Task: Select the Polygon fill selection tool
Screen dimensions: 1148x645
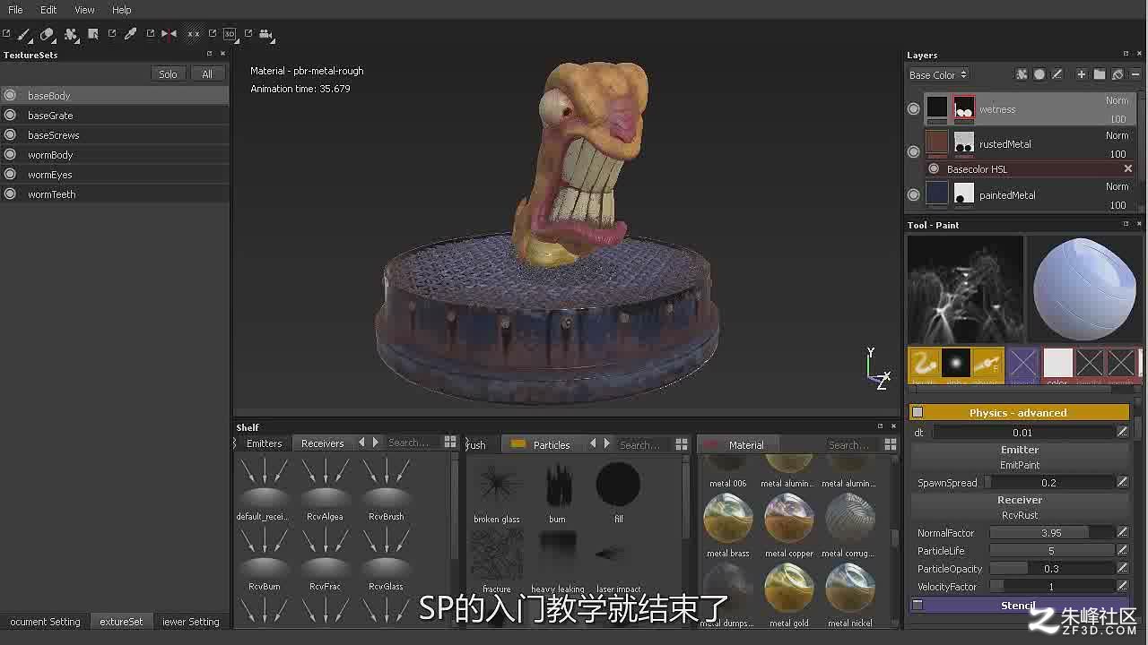Action: 93,34
